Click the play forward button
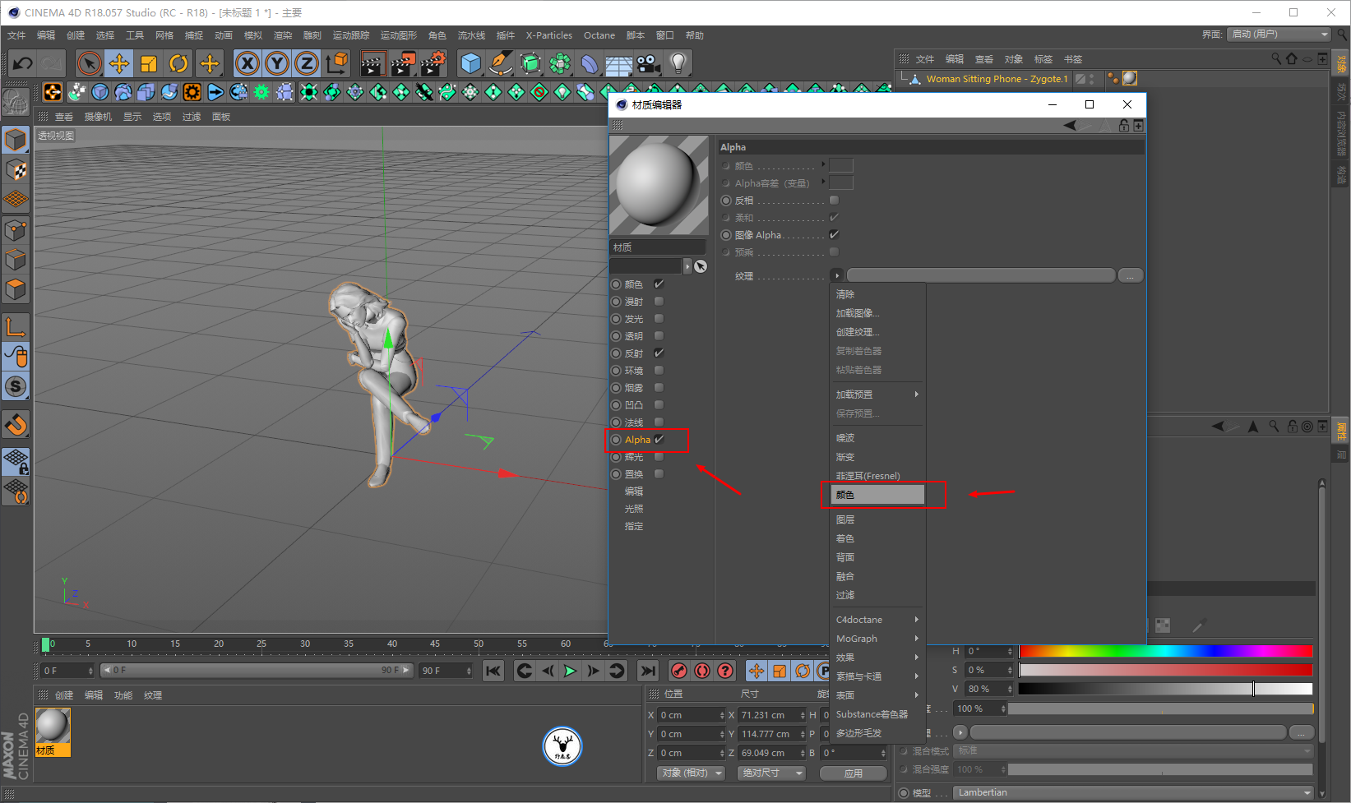Image resolution: width=1351 pixels, height=803 pixels. [x=570, y=671]
